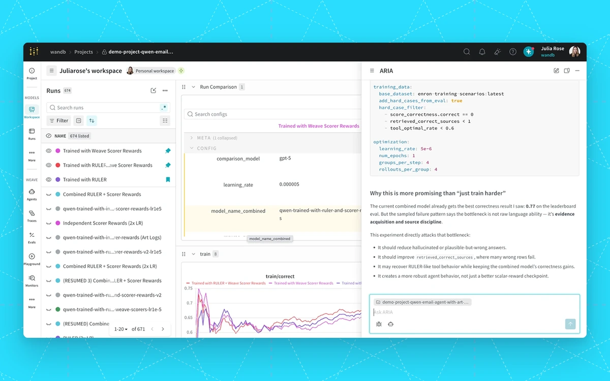Open the Project sidebar item

32,74
